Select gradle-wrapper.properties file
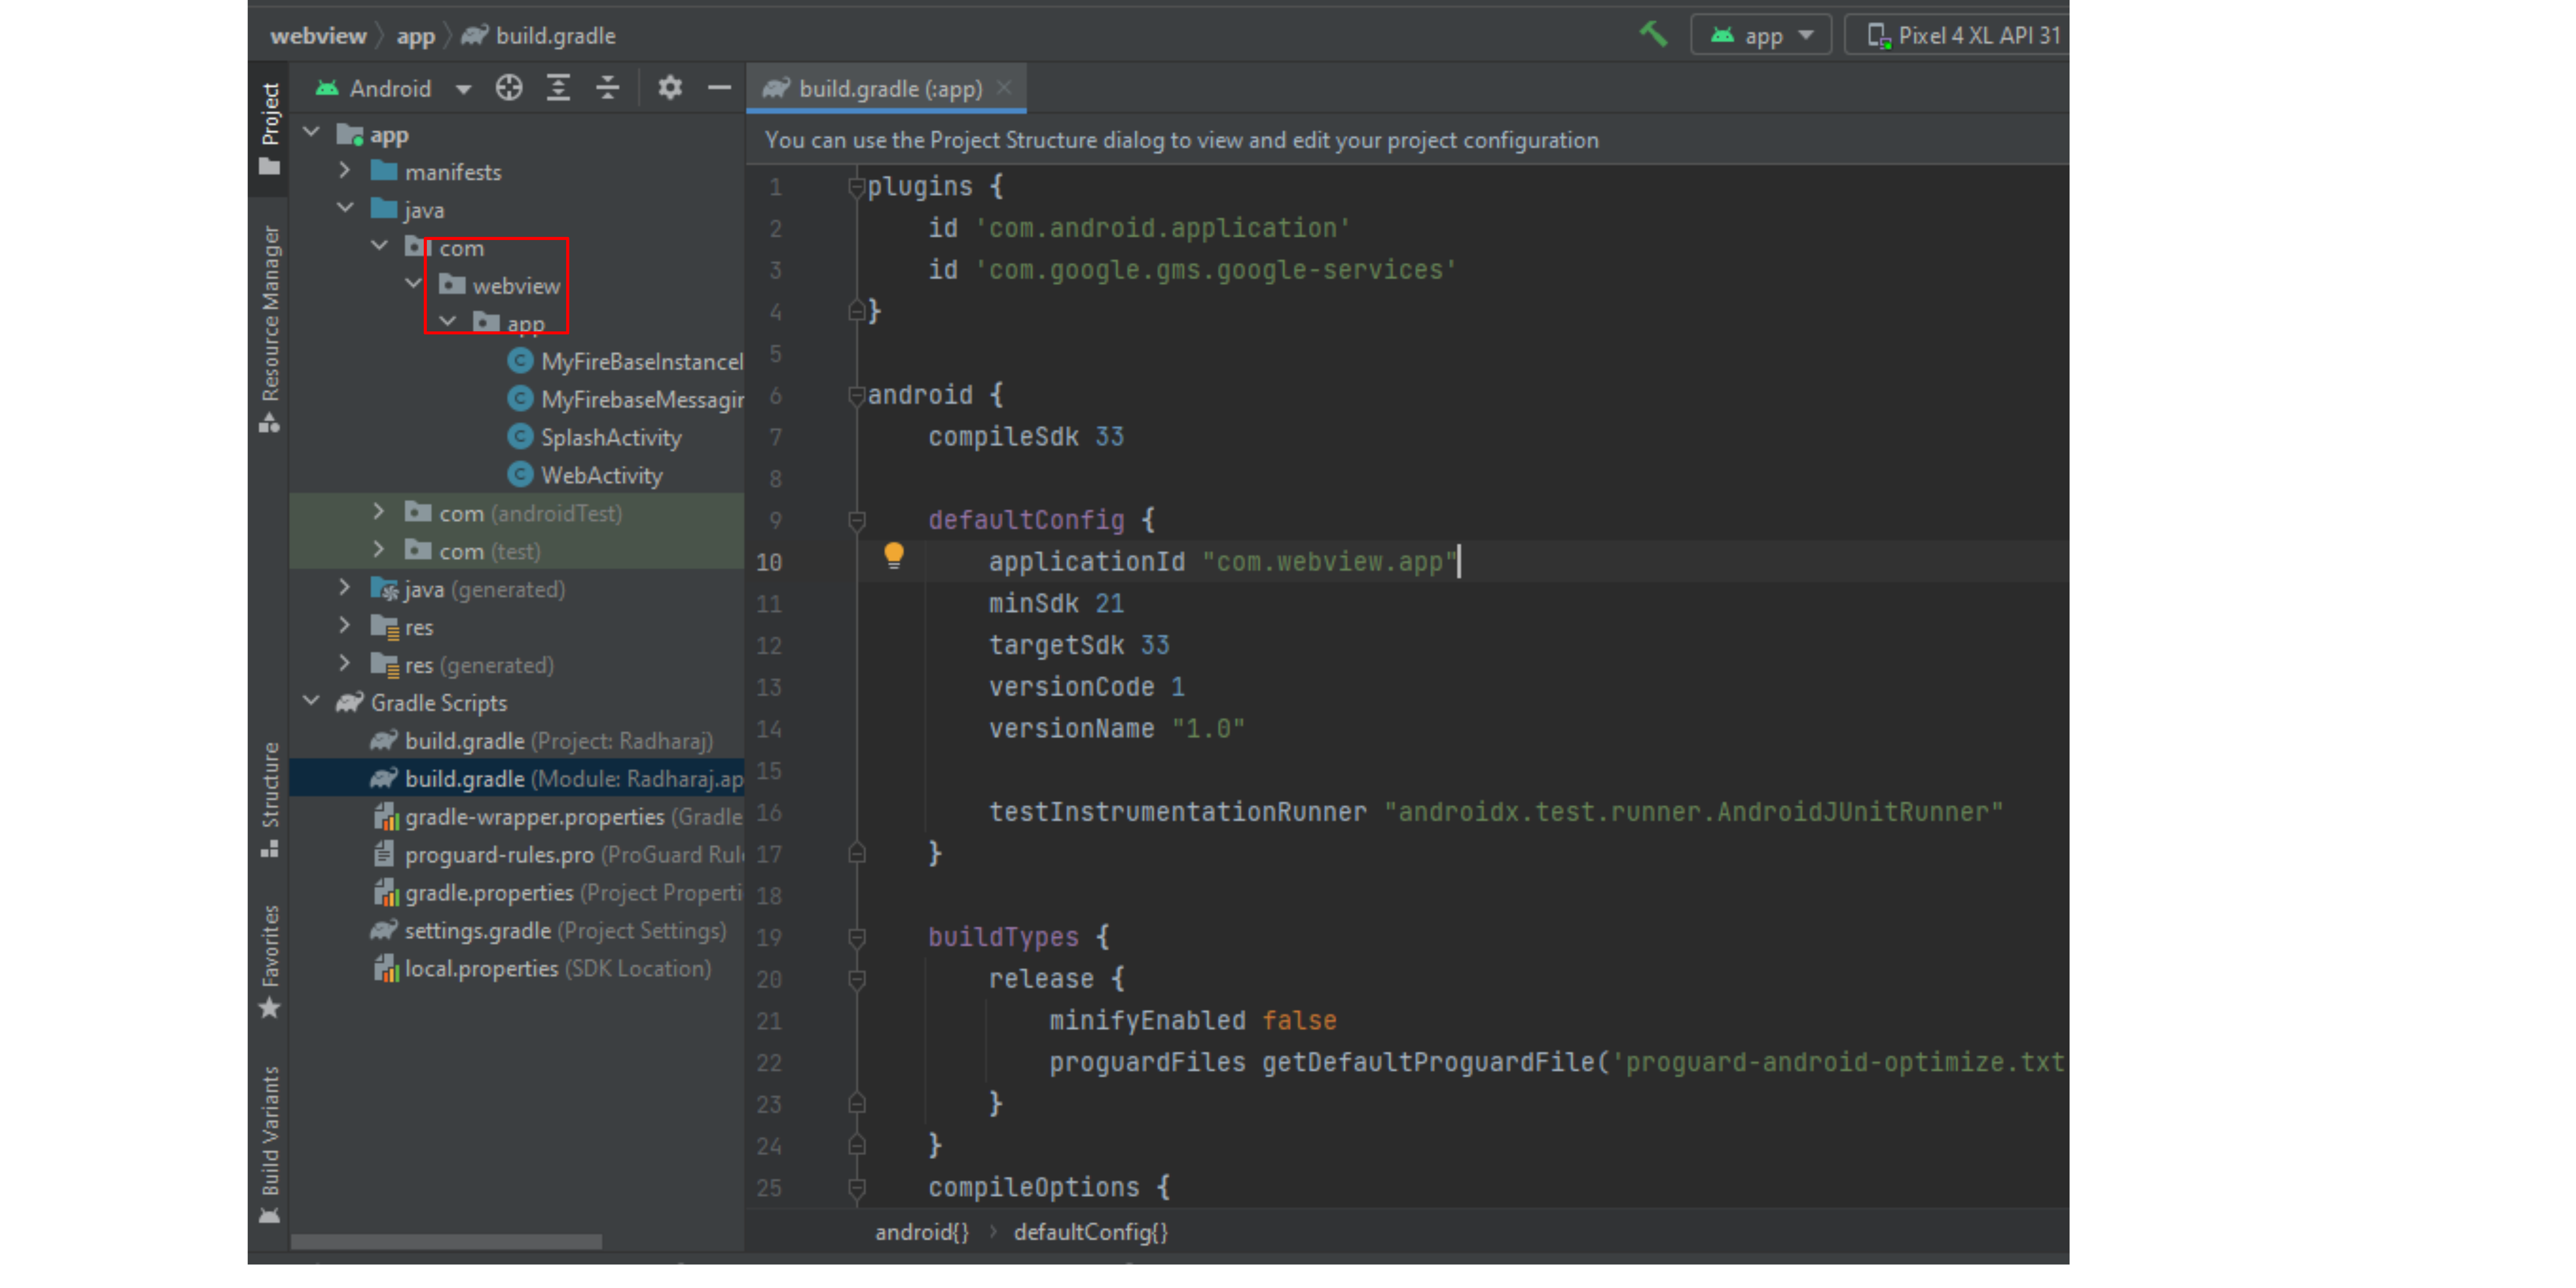The width and height of the screenshot is (2576, 1288). click(x=557, y=817)
